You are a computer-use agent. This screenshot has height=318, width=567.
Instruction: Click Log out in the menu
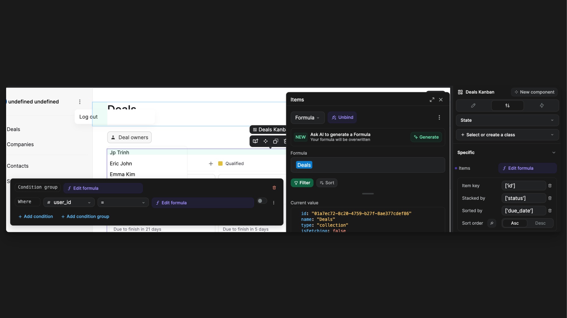[x=88, y=117]
